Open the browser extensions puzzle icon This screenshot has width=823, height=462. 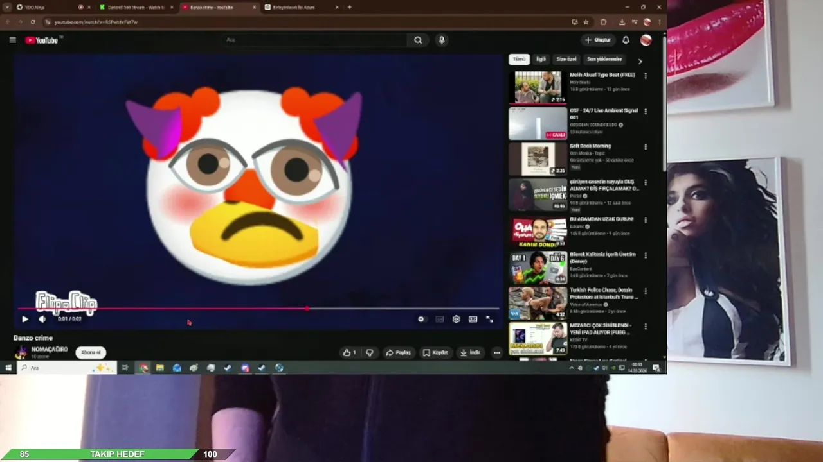point(603,22)
